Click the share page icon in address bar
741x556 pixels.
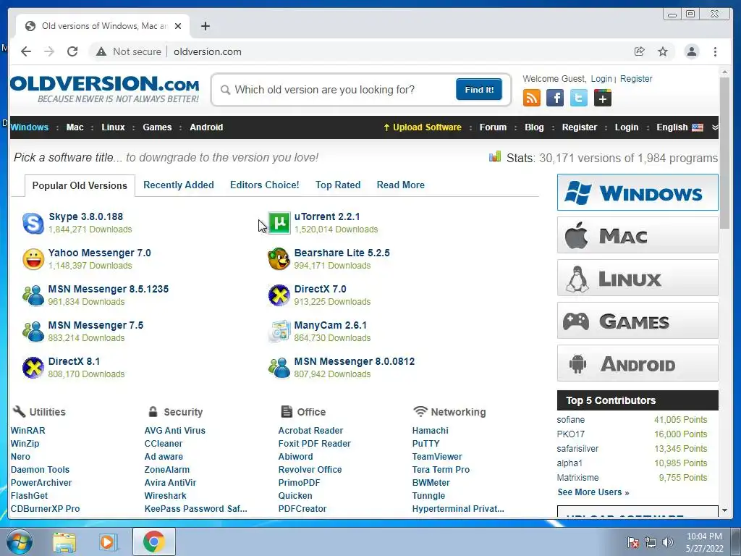(640, 51)
